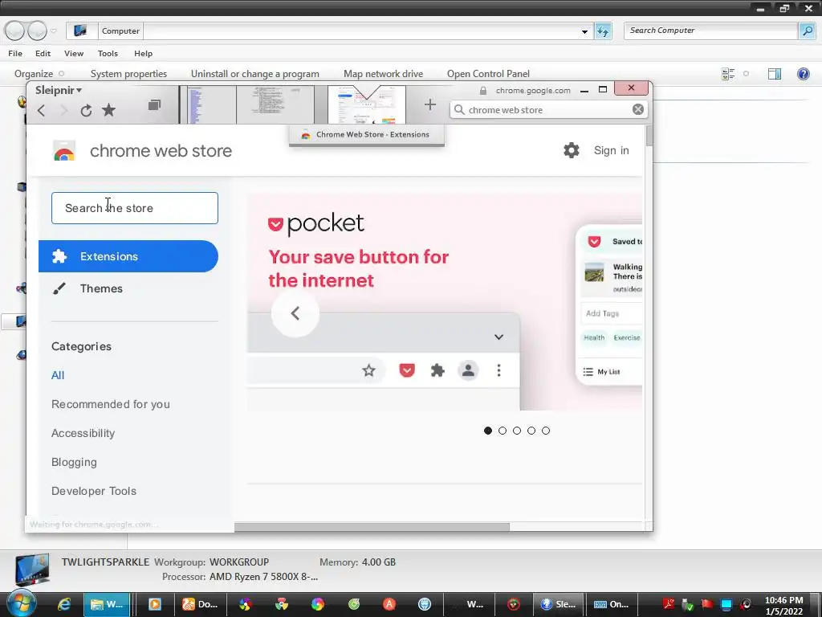
Task: Click the horizontal scrollbar in Sleipnir
Action: [x=372, y=526]
